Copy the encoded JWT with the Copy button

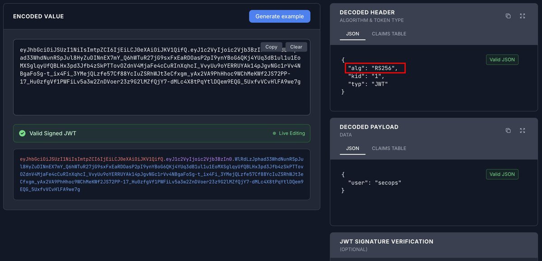click(271, 47)
